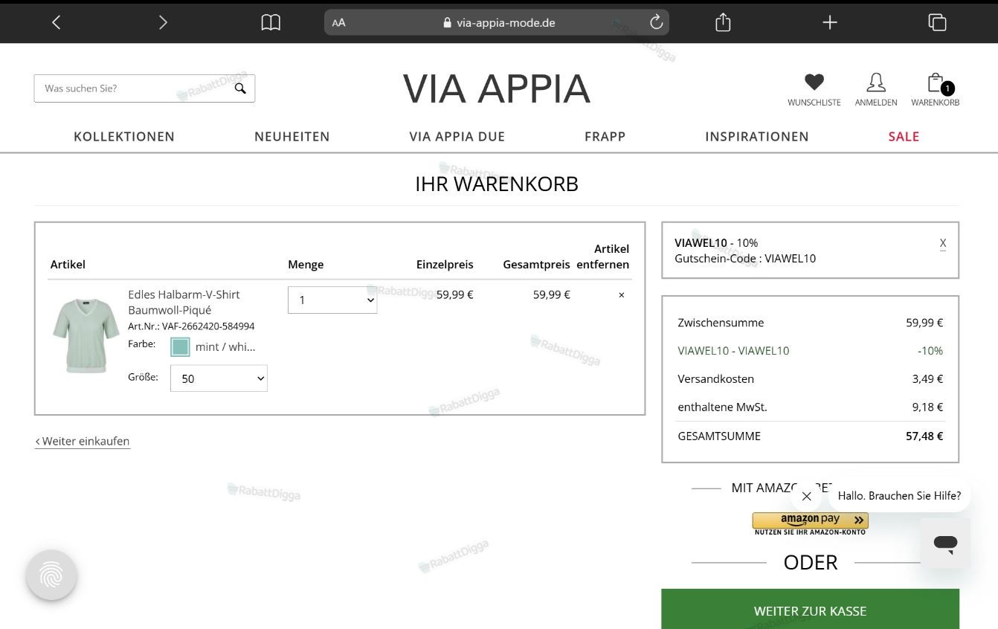Remove the article with × icon
998x629 pixels.
(622, 295)
